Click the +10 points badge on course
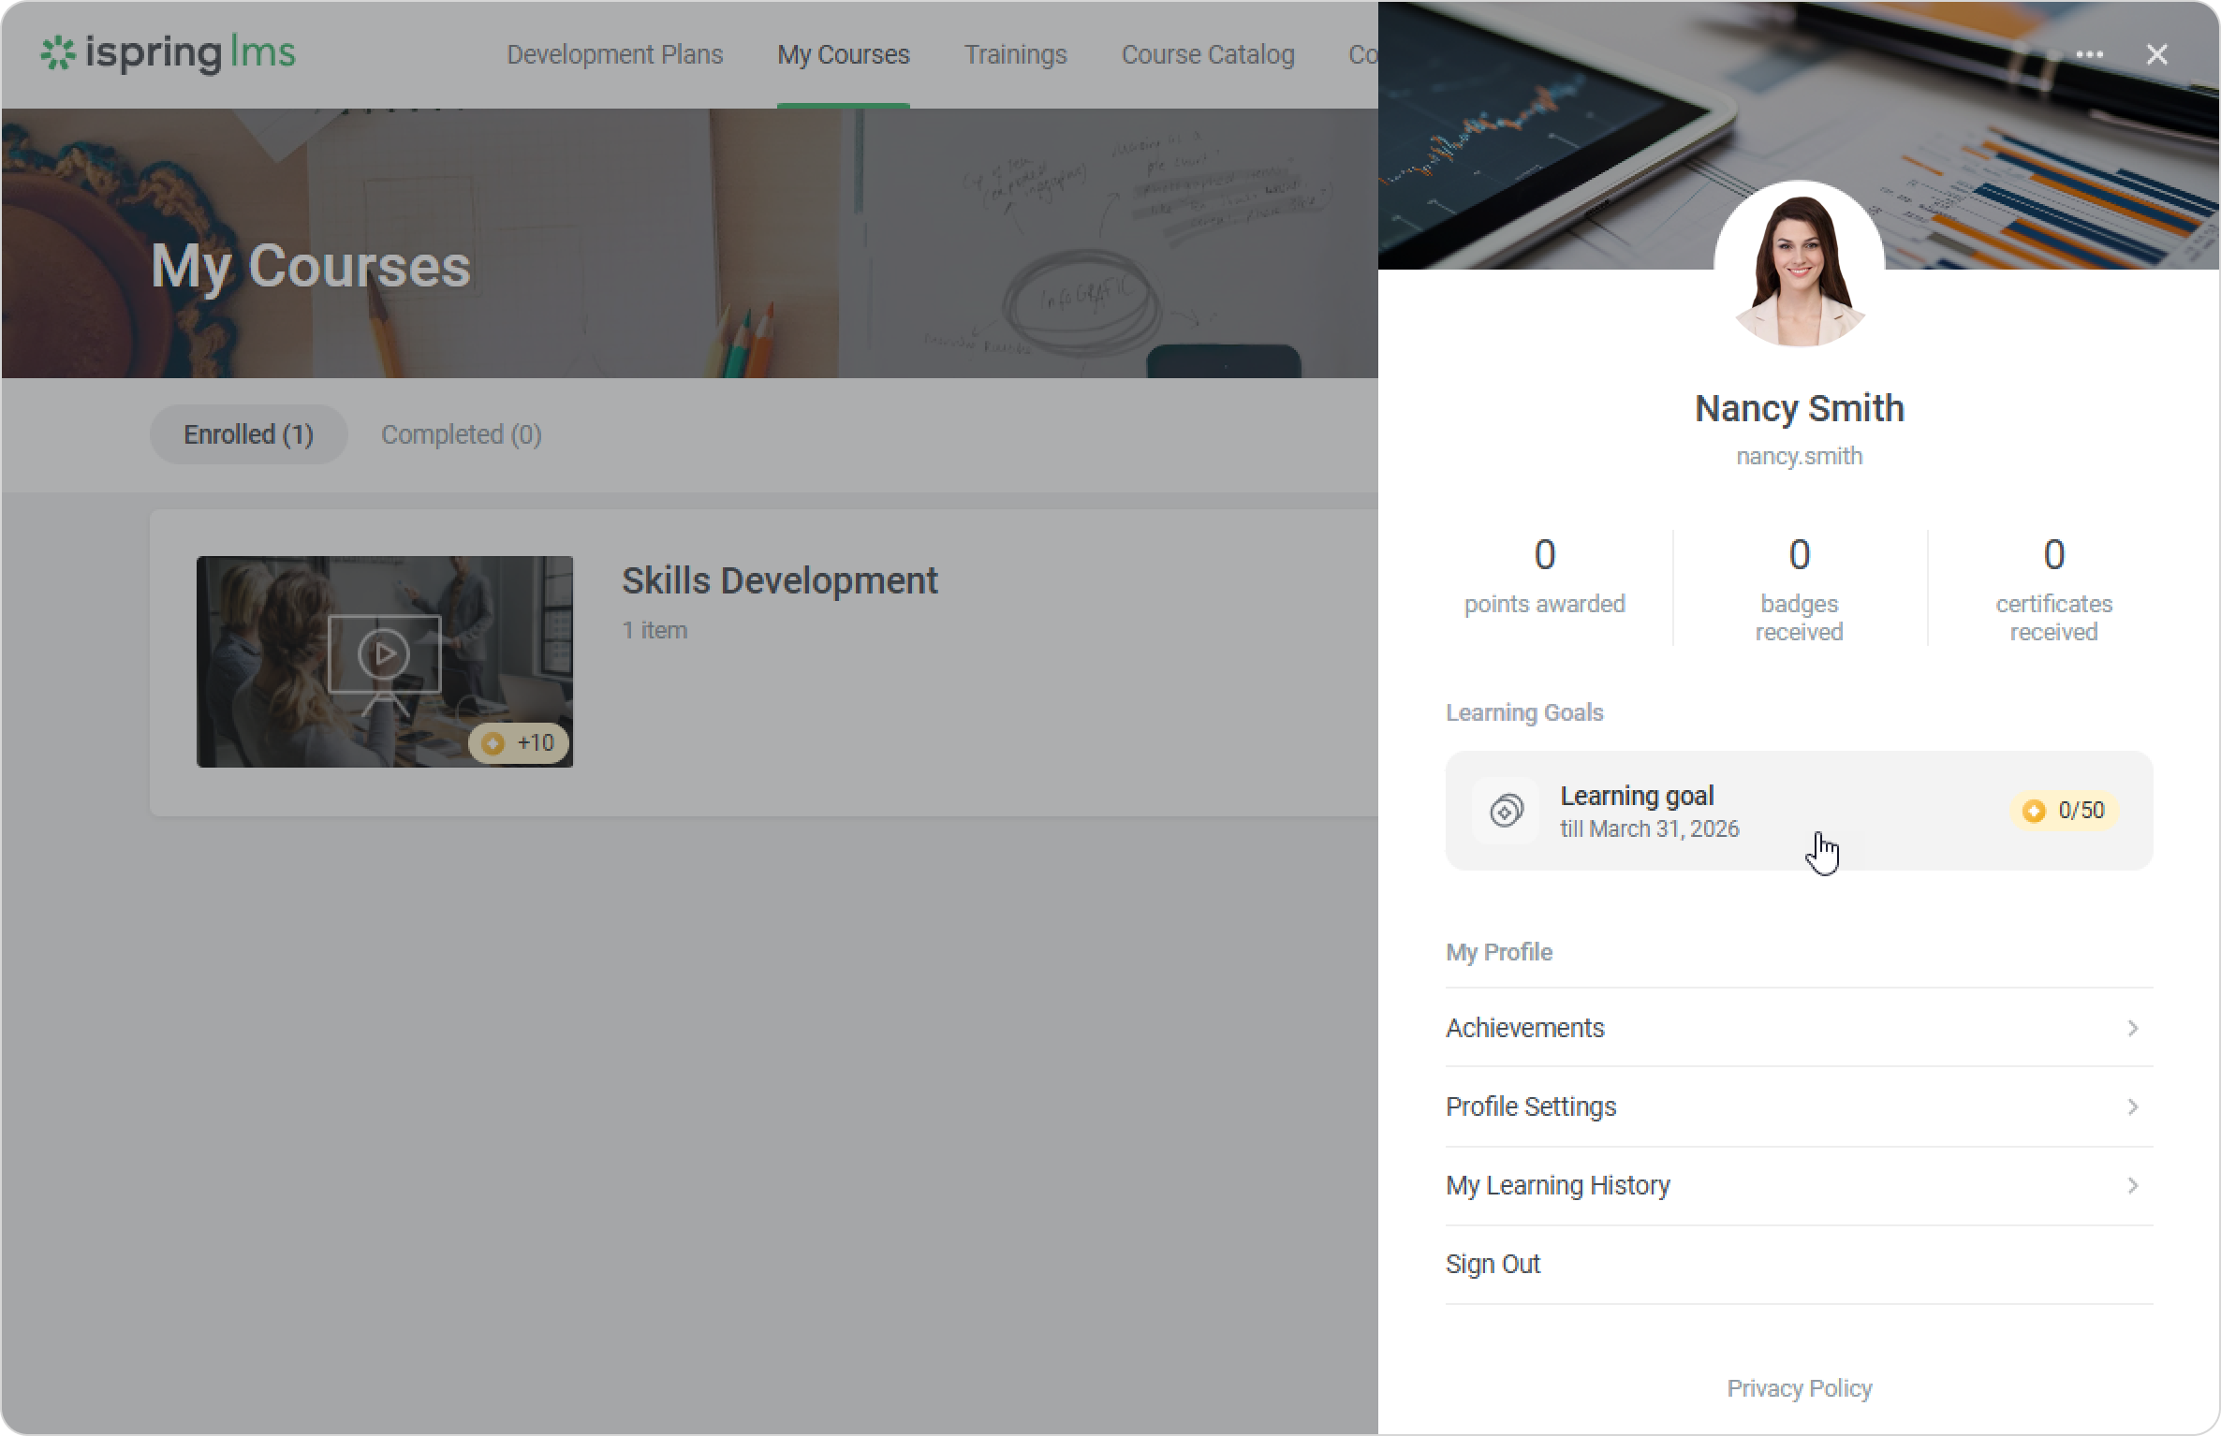The image size is (2221, 1436). [x=519, y=743]
